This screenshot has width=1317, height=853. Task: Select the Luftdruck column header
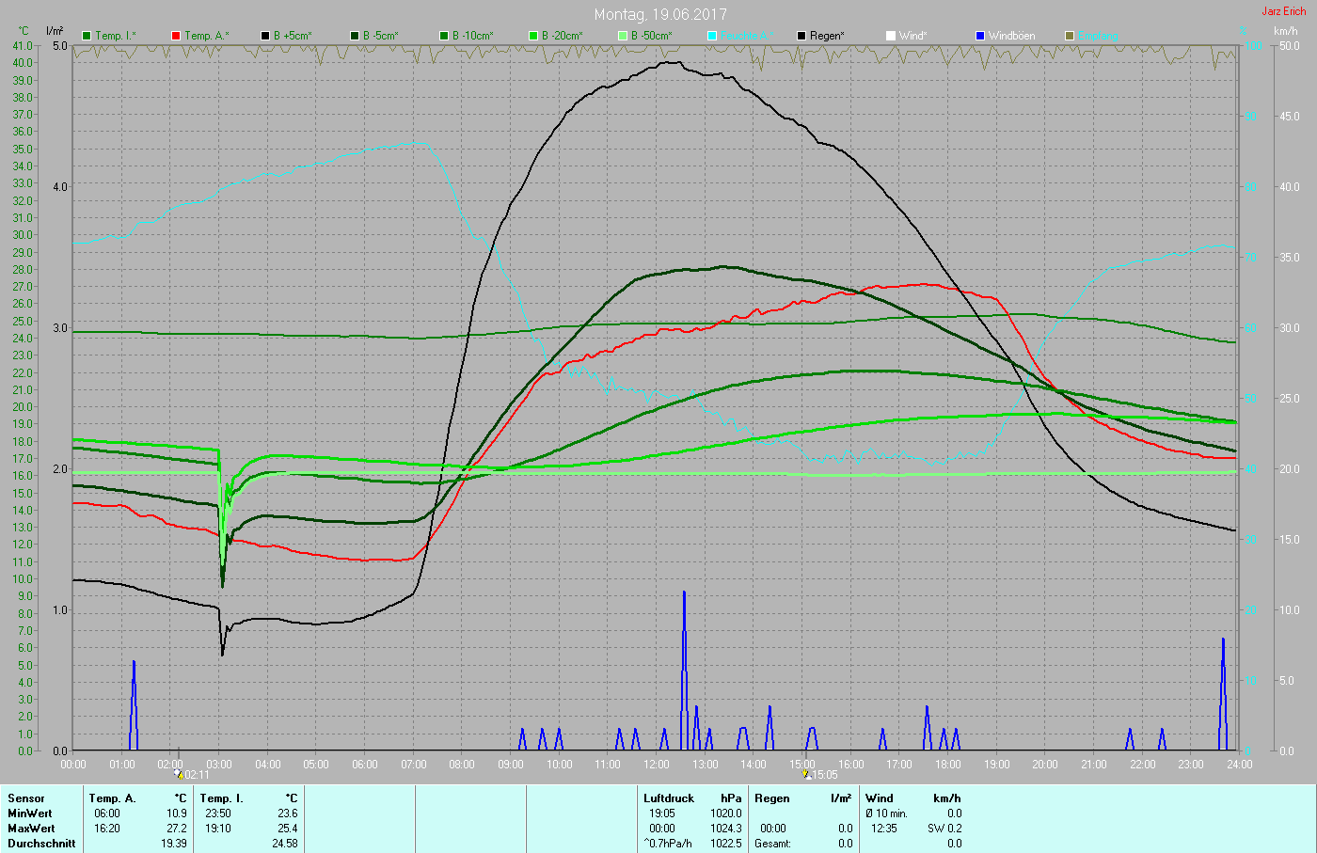pyautogui.click(x=669, y=798)
